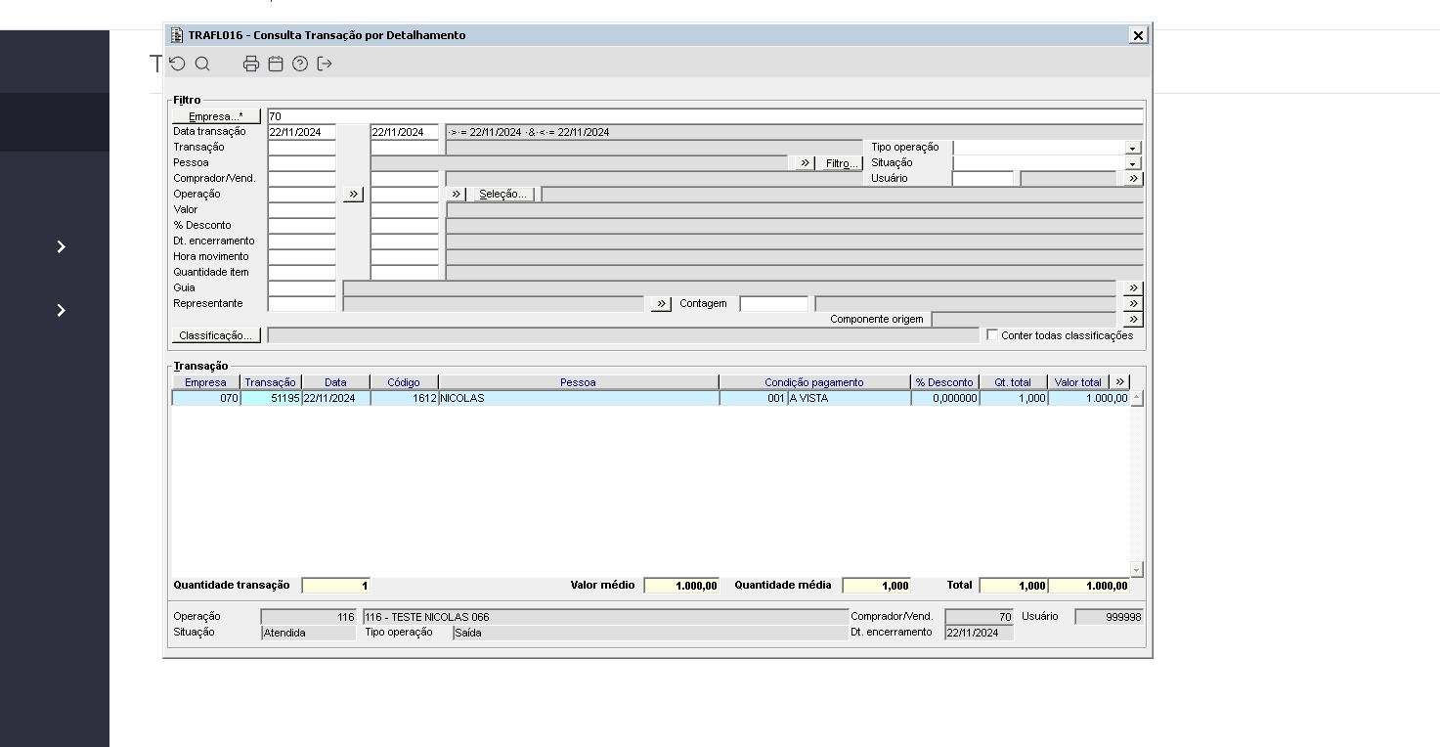Click the Classificação... button

coord(216,335)
